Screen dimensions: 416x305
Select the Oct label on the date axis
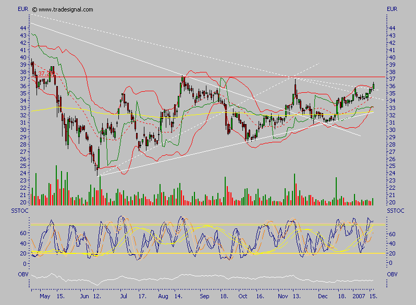click(243, 296)
